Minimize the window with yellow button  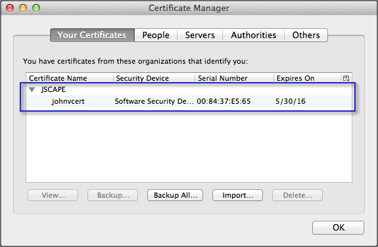23,8
